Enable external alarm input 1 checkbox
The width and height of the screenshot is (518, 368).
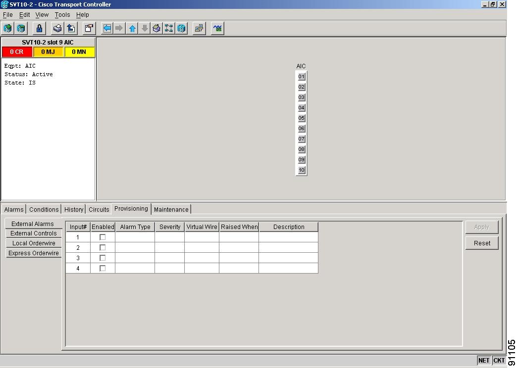103,237
